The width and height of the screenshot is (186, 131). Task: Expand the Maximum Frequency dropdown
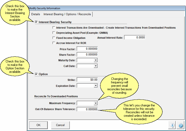96,103
